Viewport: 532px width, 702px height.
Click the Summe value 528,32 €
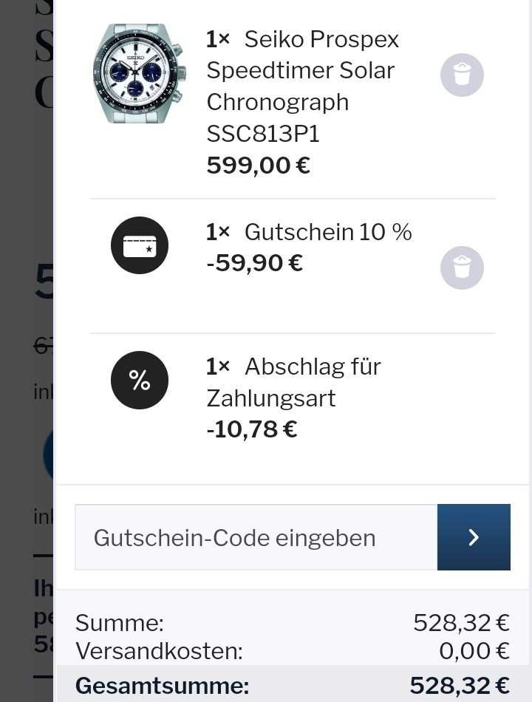tap(461, 622)
